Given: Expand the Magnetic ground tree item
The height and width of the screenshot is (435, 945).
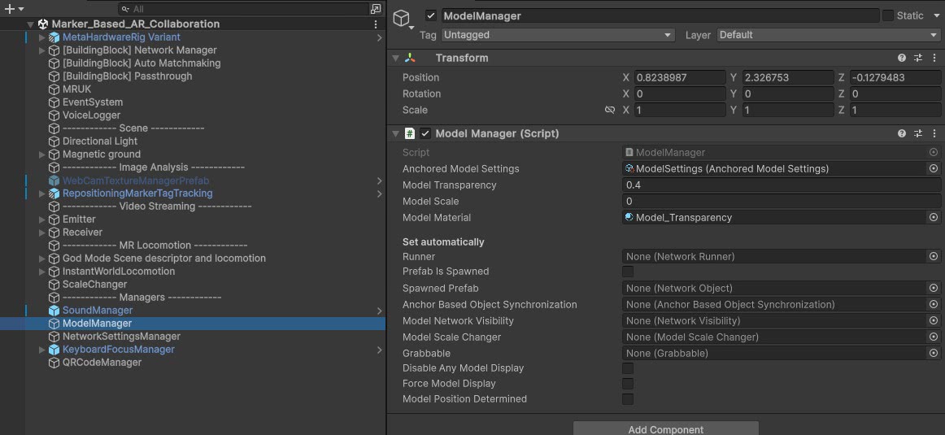Looking at the screenshot, I should pos(42,154).
